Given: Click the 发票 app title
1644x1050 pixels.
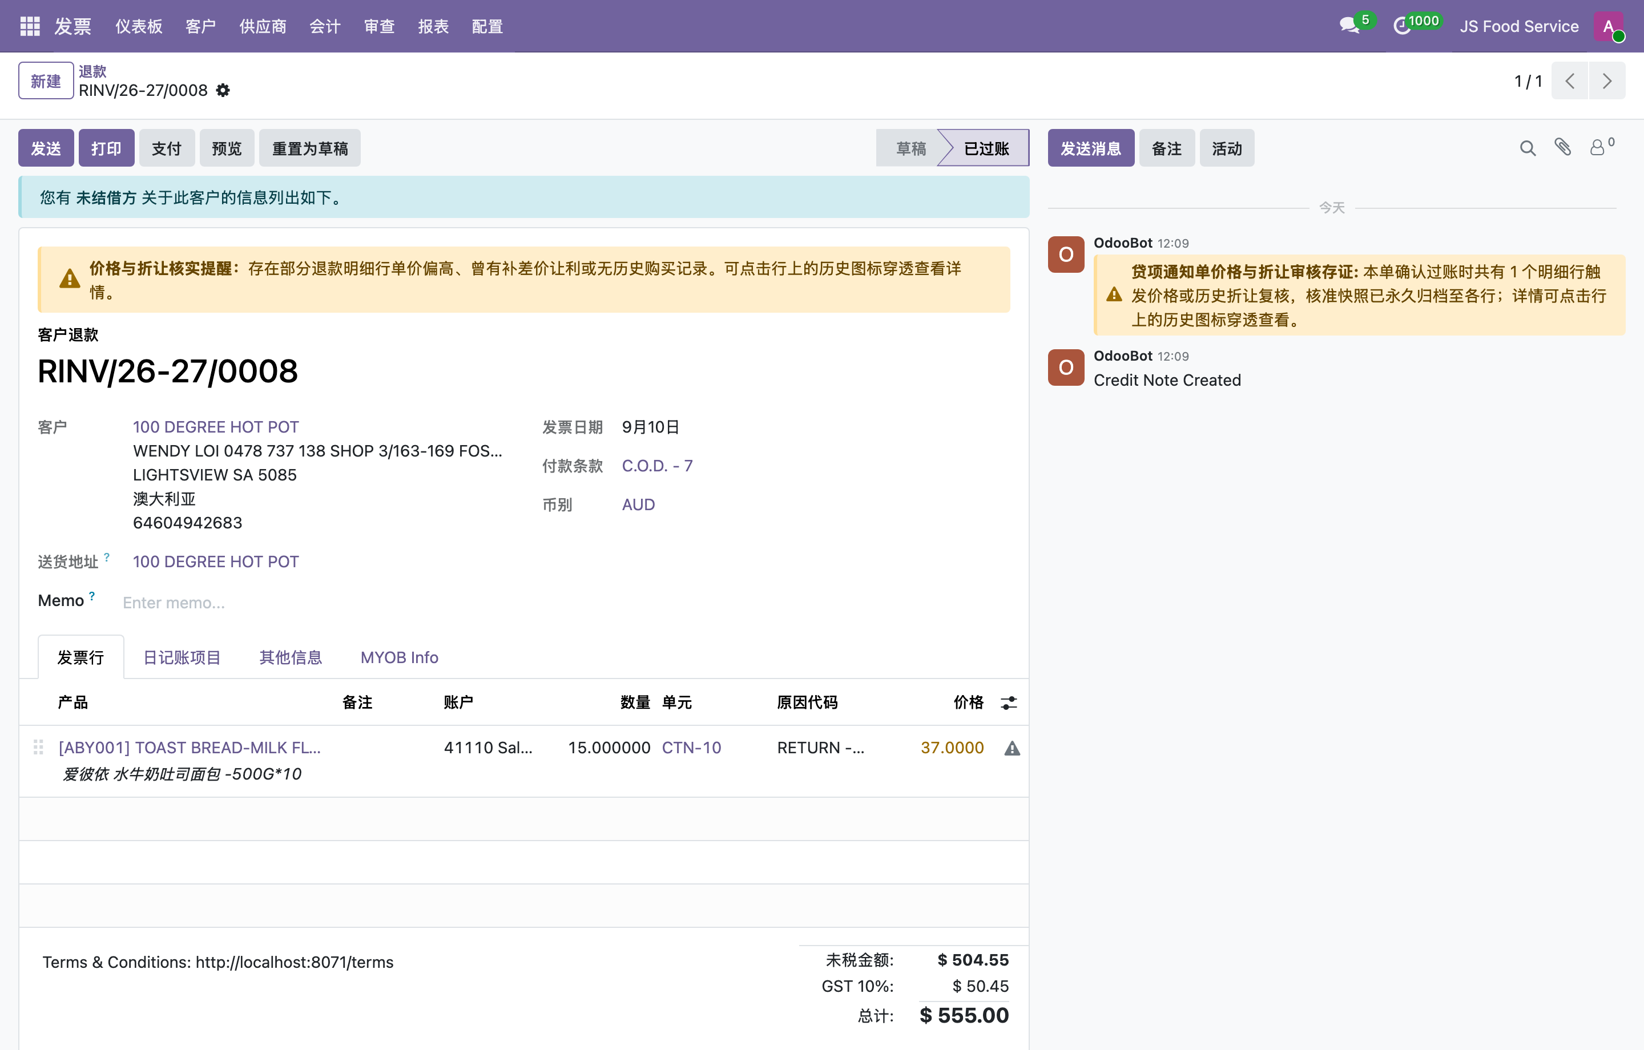Looking at the screenshot, I should [x=73, y=26].
